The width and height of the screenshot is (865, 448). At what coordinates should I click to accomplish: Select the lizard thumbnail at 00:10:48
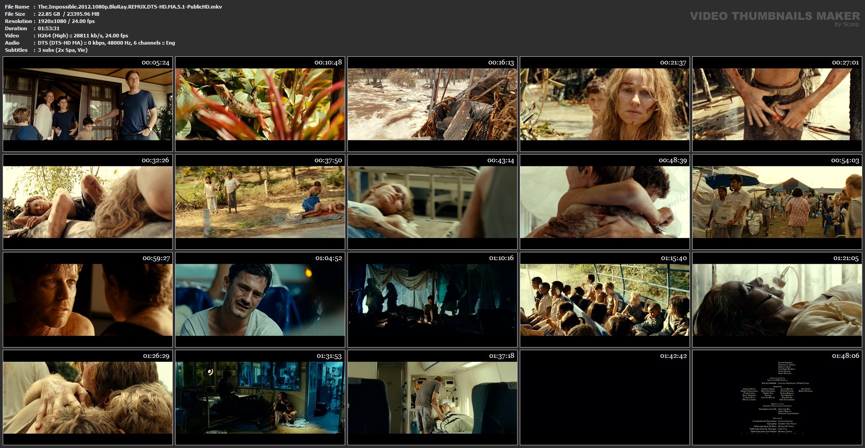pyautogui.click(x=260, y=104)
